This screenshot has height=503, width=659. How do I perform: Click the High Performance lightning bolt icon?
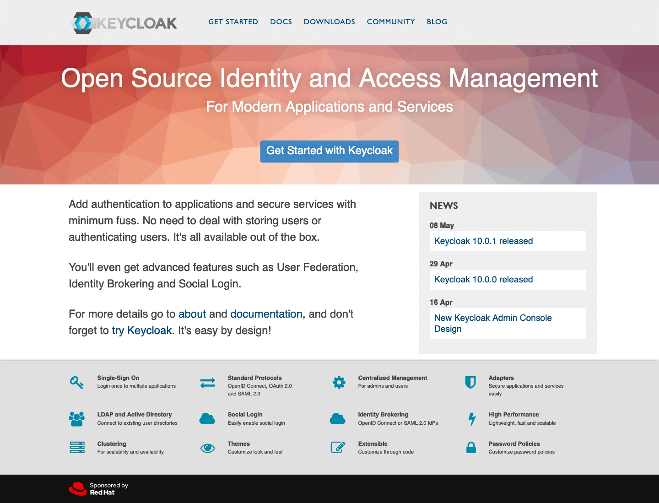[x=472, y=419]
